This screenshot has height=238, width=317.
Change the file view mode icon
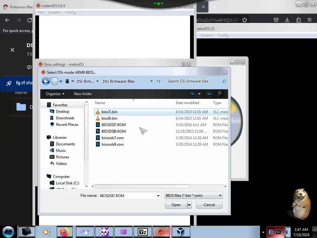click(x=193, y=94)
